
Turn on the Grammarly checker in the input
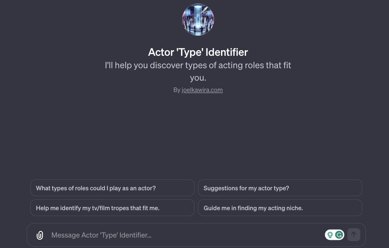coord(339,235)
